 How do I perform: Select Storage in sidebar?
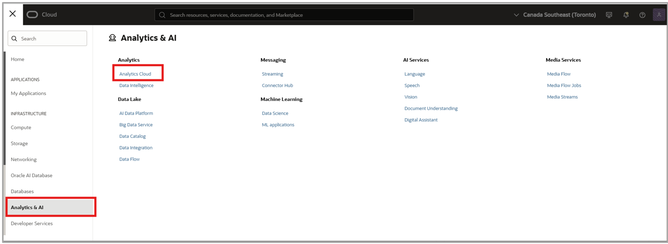click(19, 143)
